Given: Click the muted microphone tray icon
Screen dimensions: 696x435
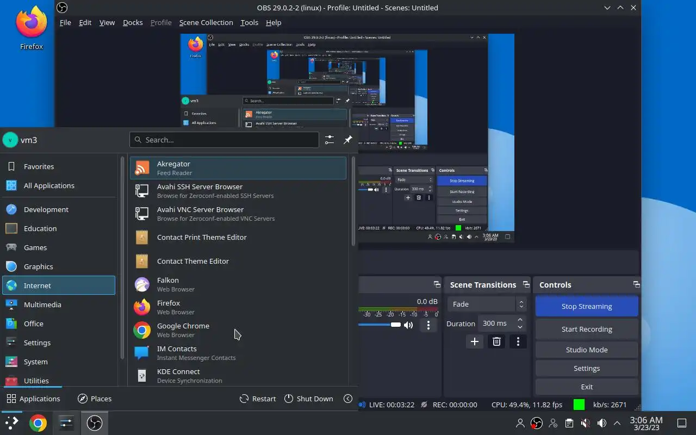Looking at the screenshot, I should (585, 423).
